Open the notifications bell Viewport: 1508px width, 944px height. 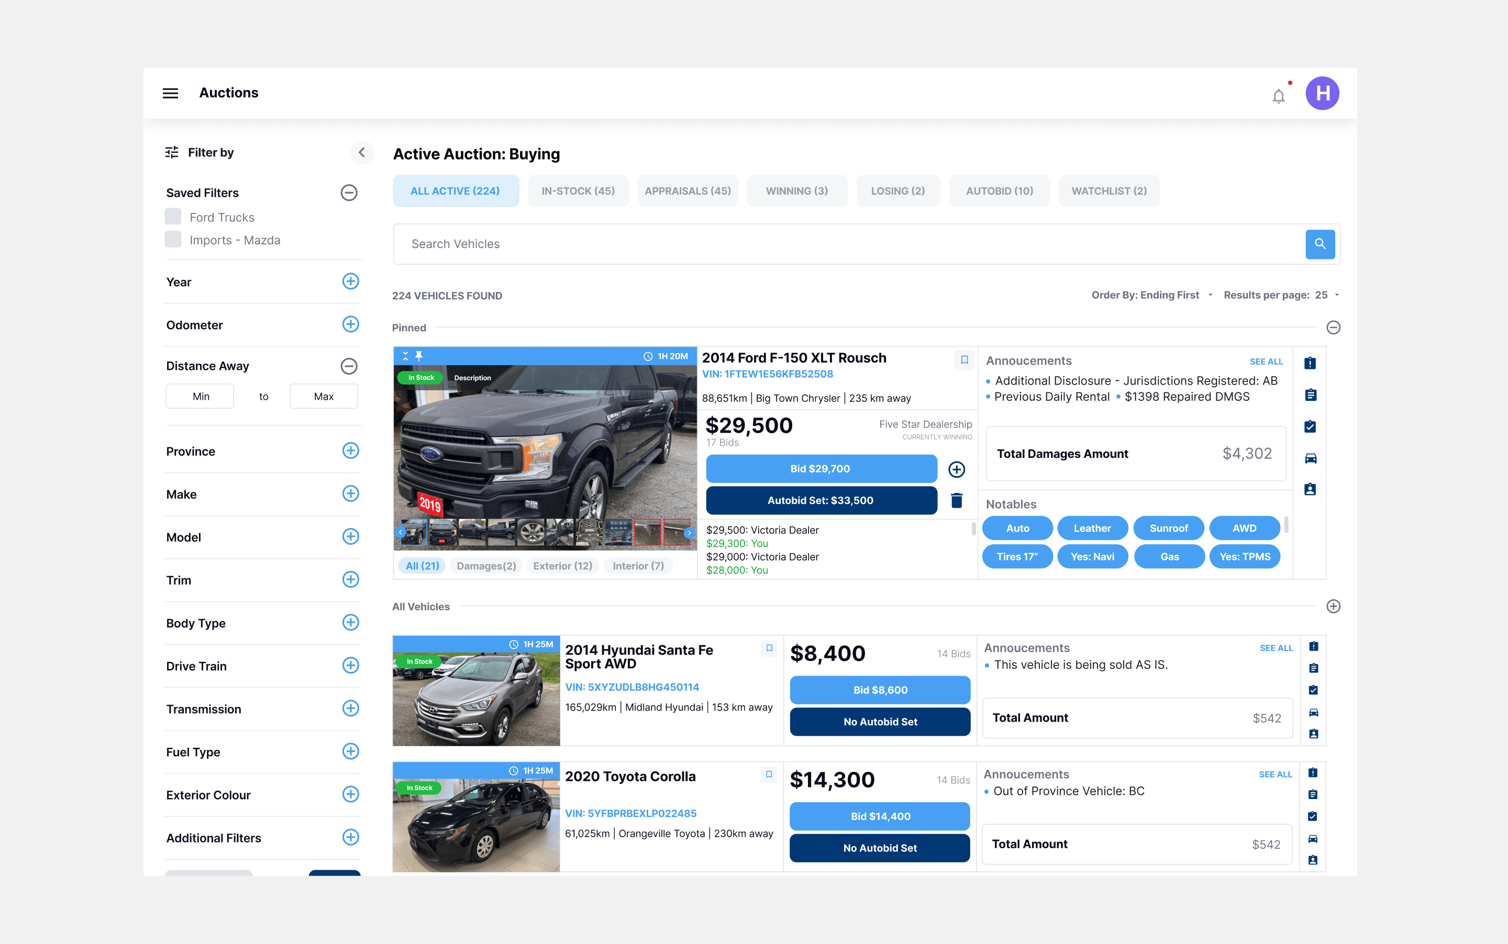pos(1278,96)
